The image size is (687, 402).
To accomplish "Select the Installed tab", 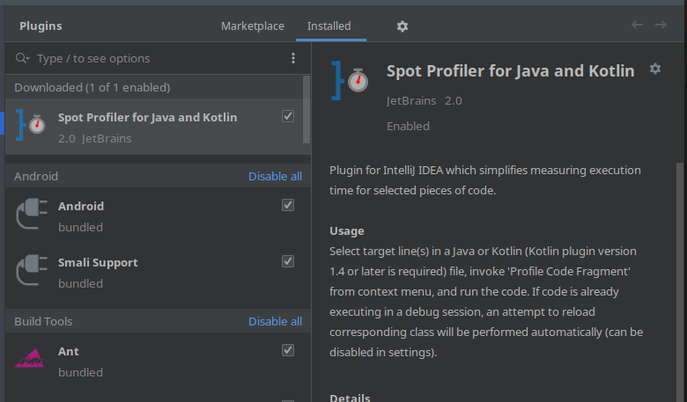I will click(x=329, y=26).
